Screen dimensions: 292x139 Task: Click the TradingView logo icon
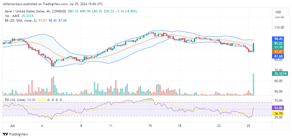click(5, 134)
